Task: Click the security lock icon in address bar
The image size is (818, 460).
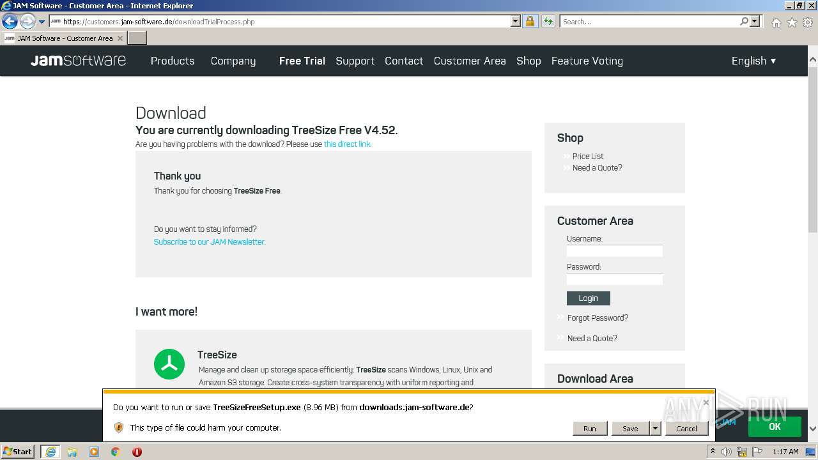Action: click(530, 21)
